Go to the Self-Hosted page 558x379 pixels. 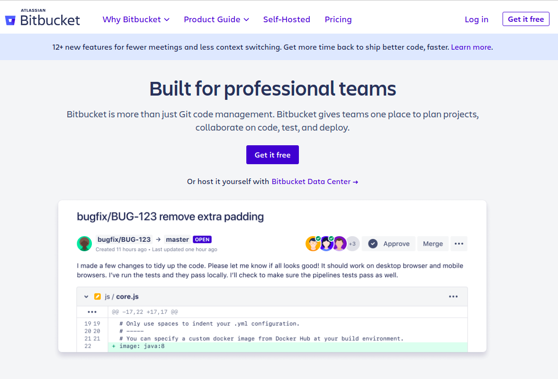(287, 19)
